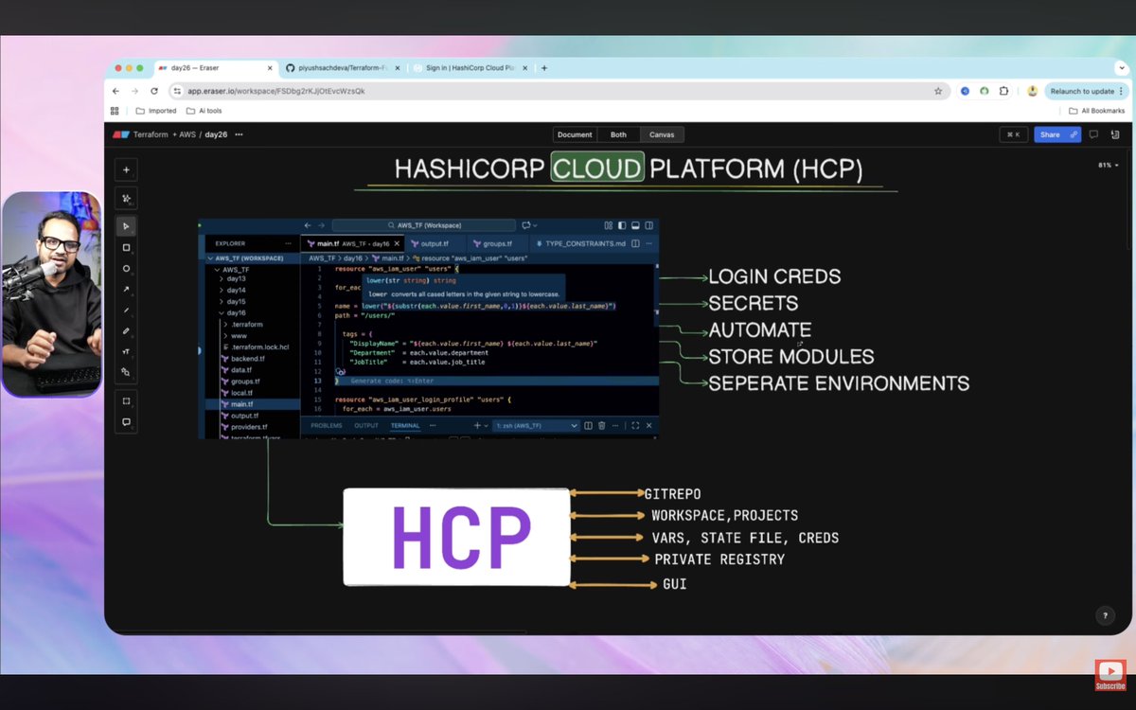Screen dimensions: 1136x710
Task: Toggle the Eraser right sidebar panel icon
Action: point(1116,134)
